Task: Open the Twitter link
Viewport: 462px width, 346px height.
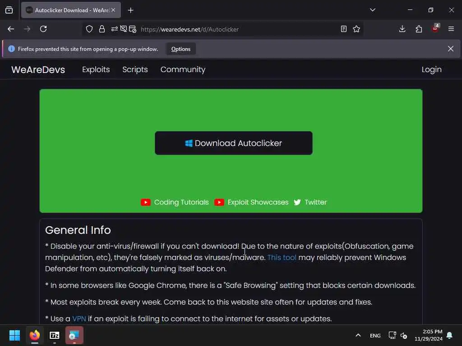Action: (315, 202)
